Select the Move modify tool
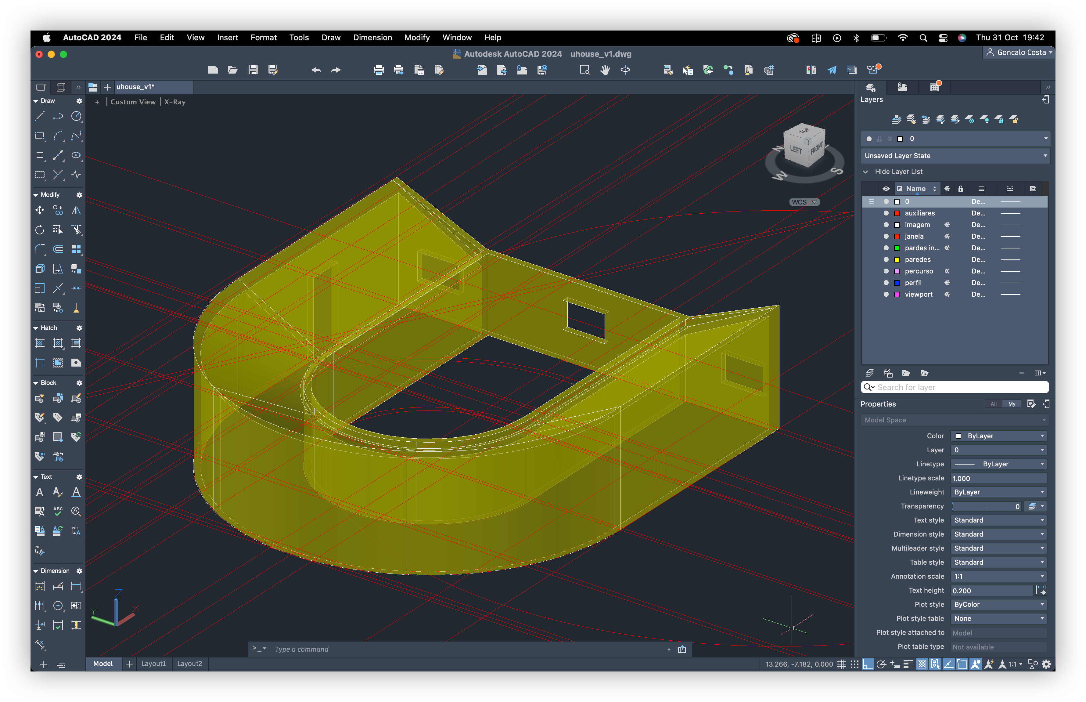 40,210
